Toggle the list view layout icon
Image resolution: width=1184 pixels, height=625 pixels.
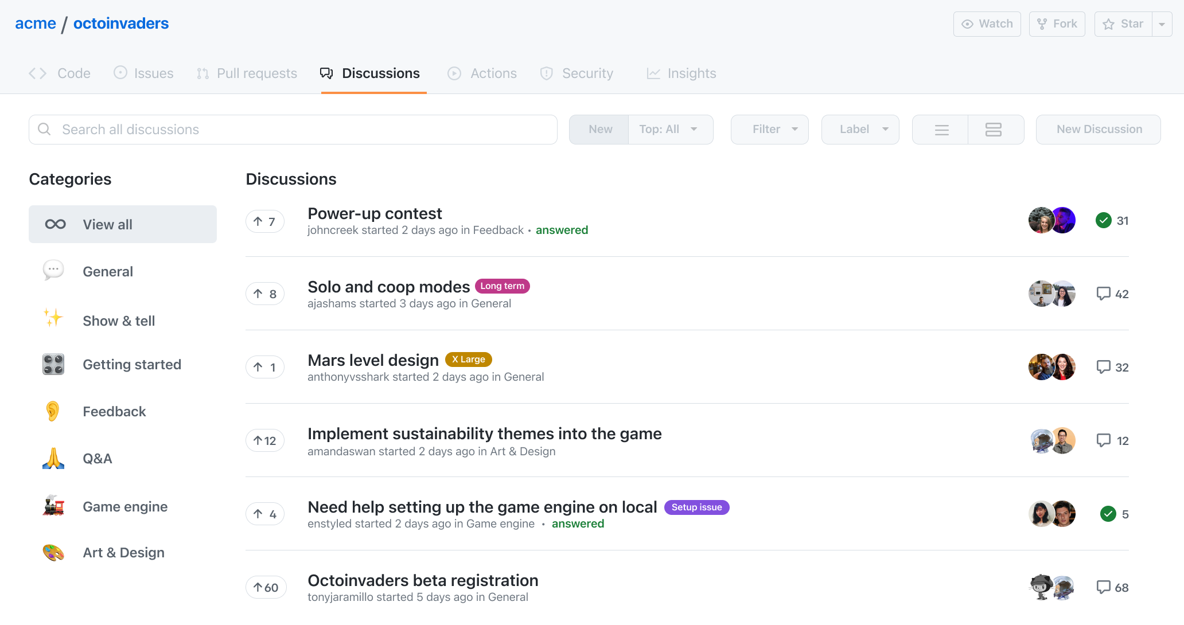[940, 129]
